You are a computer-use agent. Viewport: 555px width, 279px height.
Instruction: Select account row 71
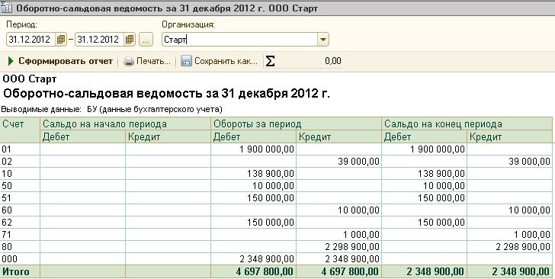(276, 234)
